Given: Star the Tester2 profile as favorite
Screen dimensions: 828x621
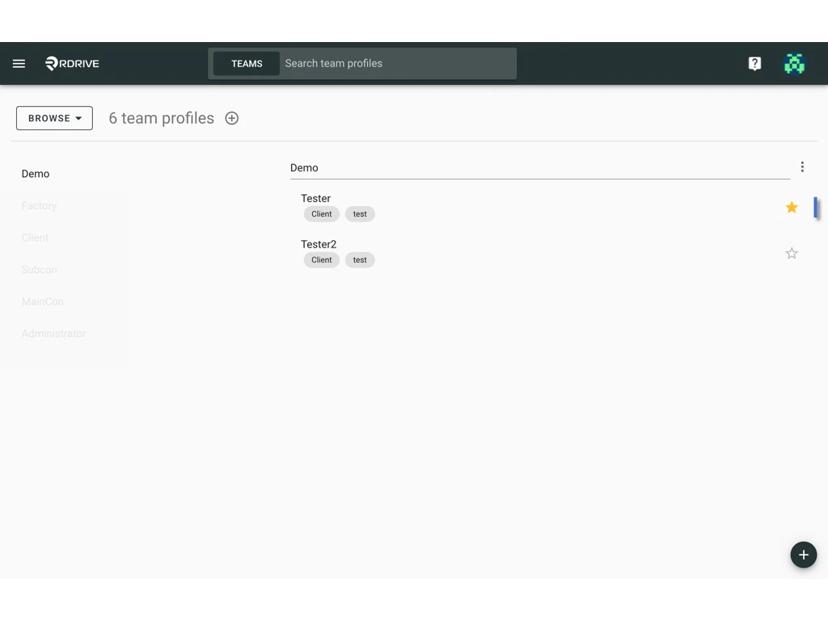Looking at the screenshot, I should [791, 253].
